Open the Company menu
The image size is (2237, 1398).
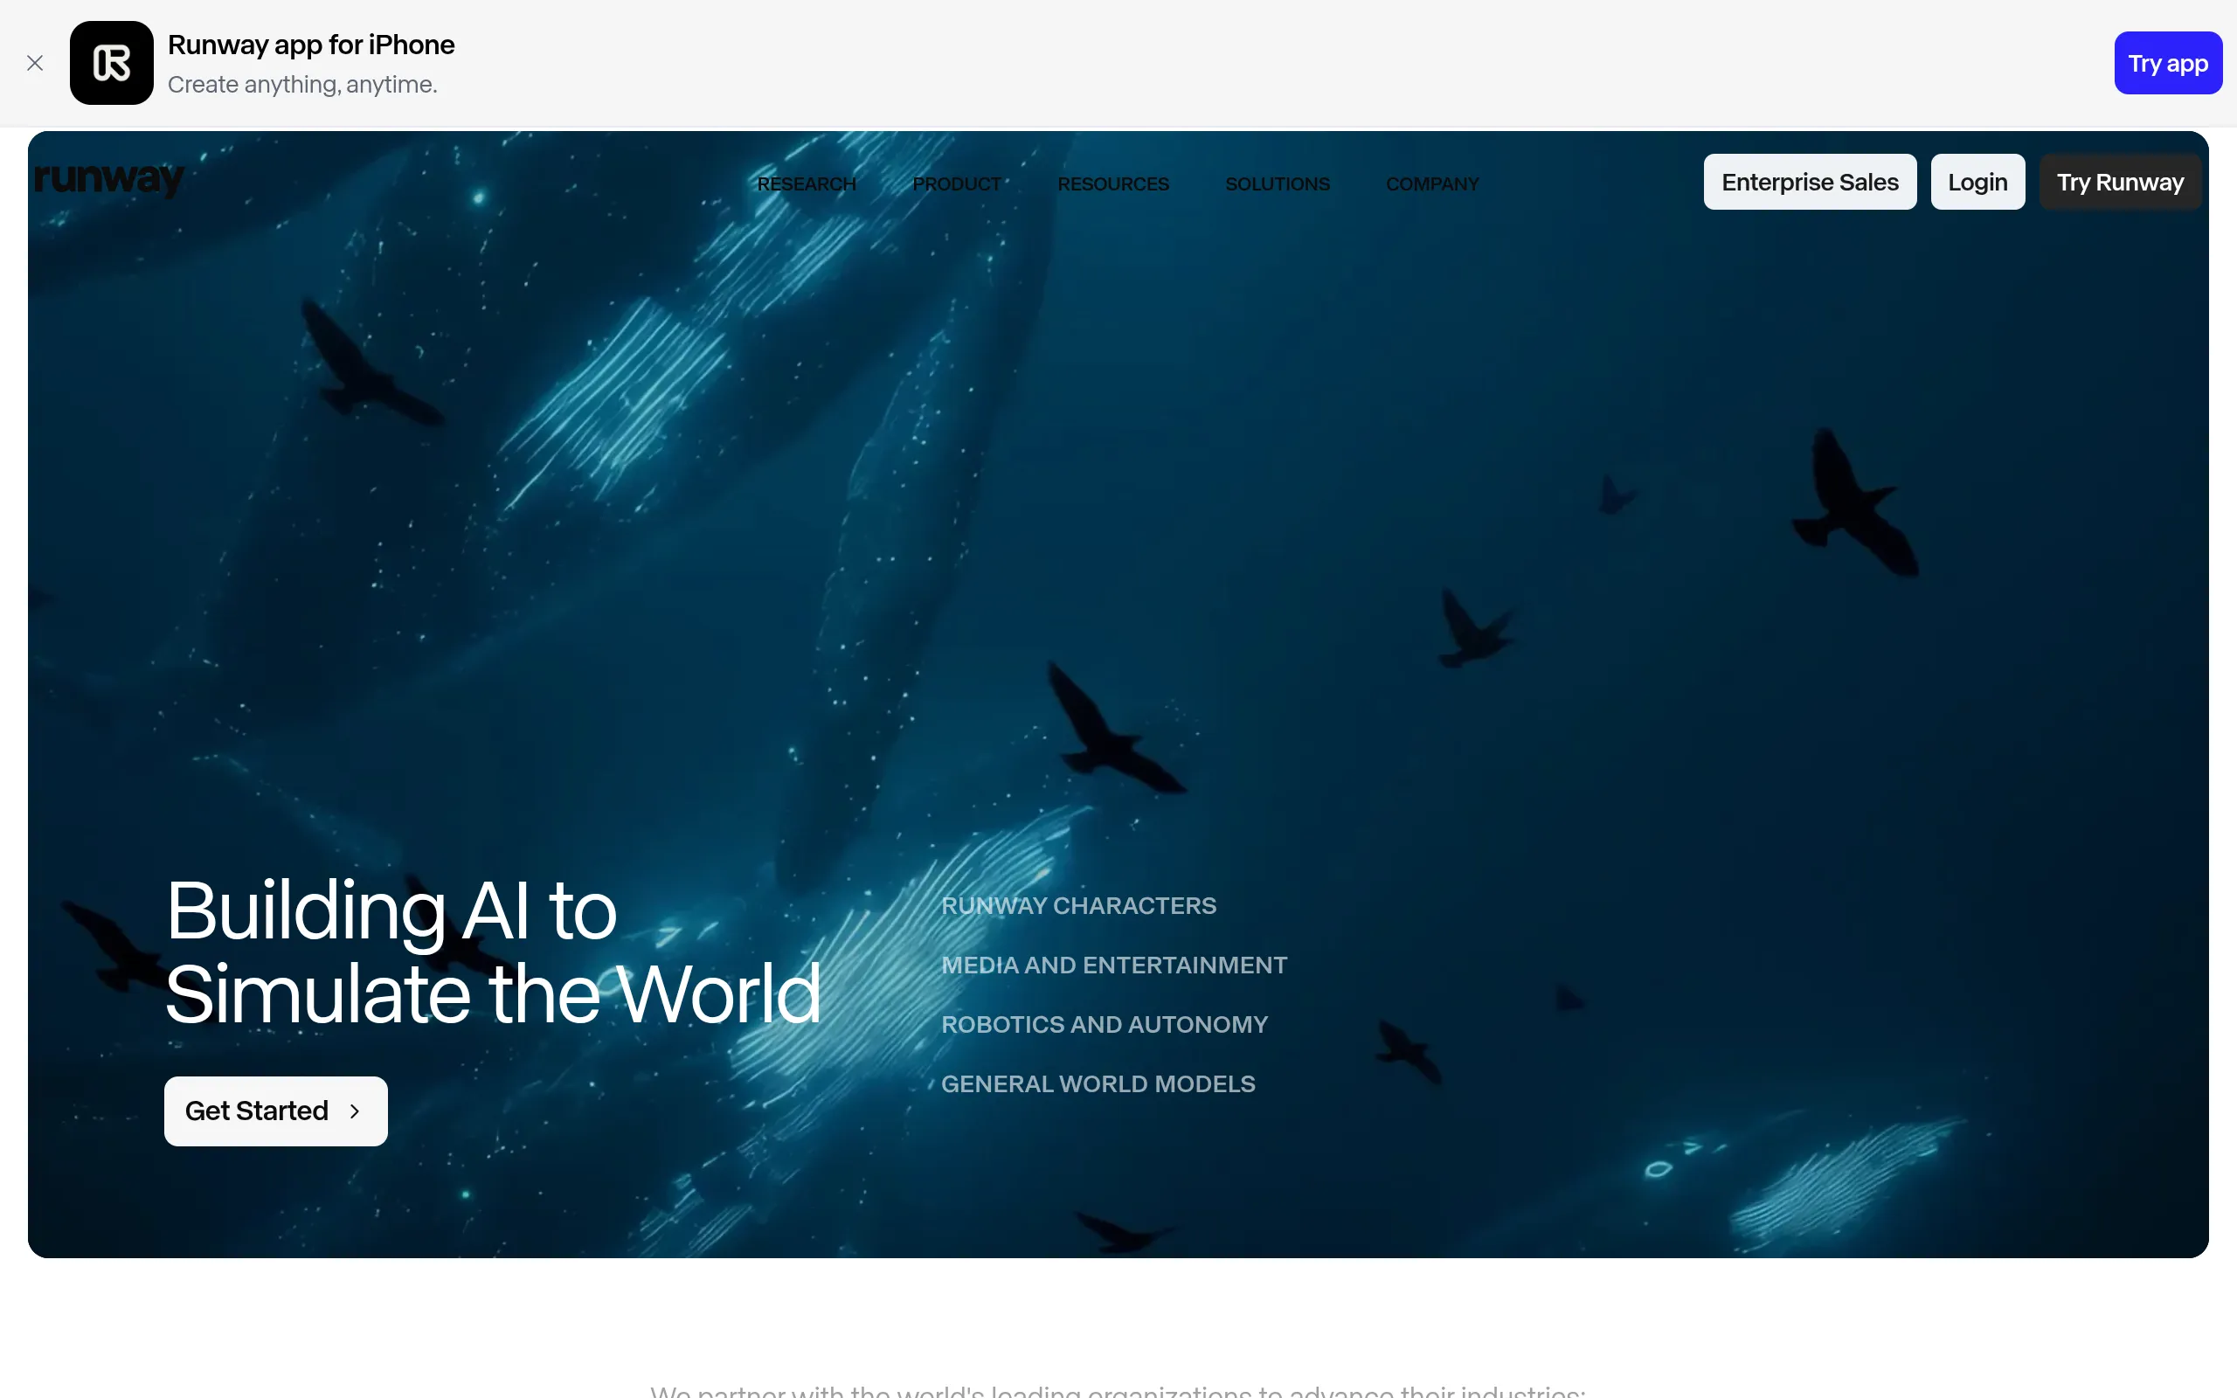pos(1432,184)
